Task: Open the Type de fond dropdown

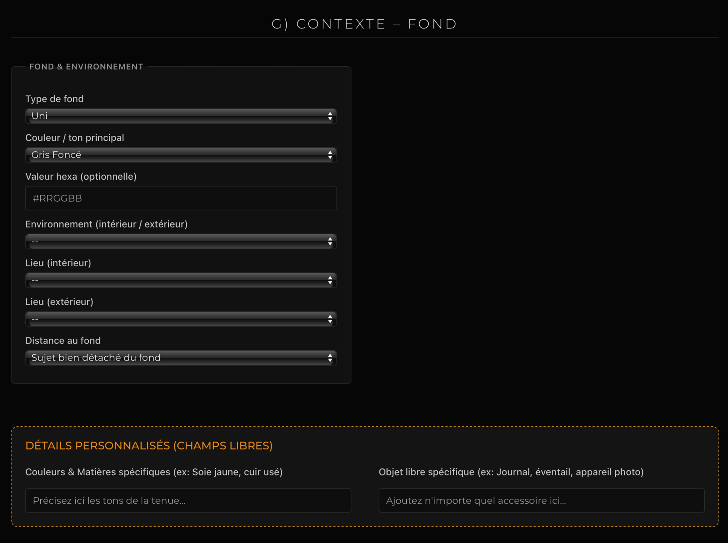Action: [x=181, y=116]
